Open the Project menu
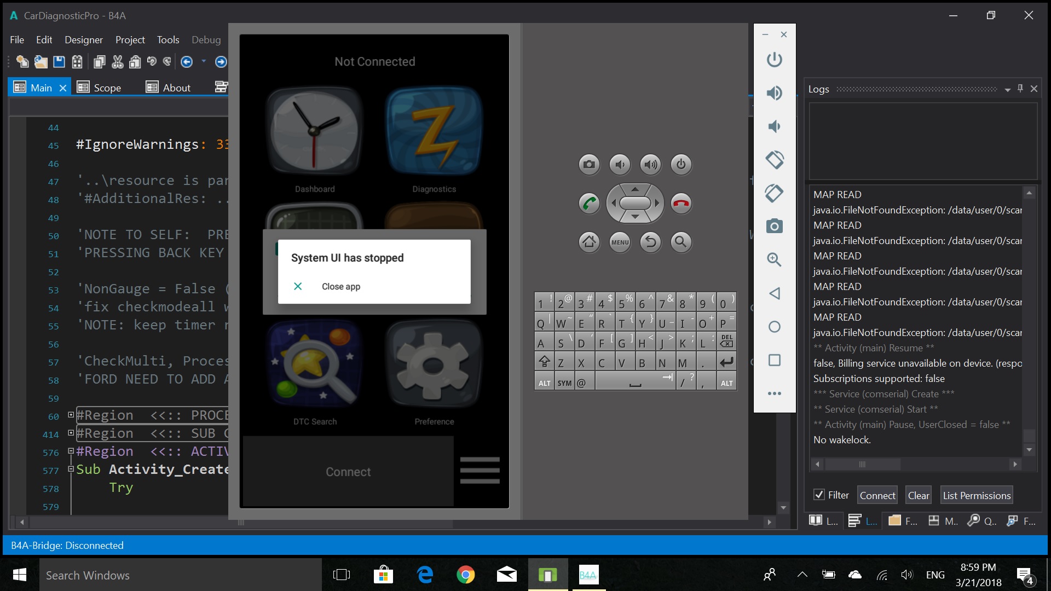This screenshot has width=1051, height=591. (x=130, y=39)
